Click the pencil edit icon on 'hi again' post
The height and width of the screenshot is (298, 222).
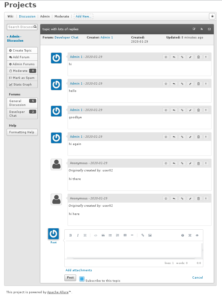190,137
